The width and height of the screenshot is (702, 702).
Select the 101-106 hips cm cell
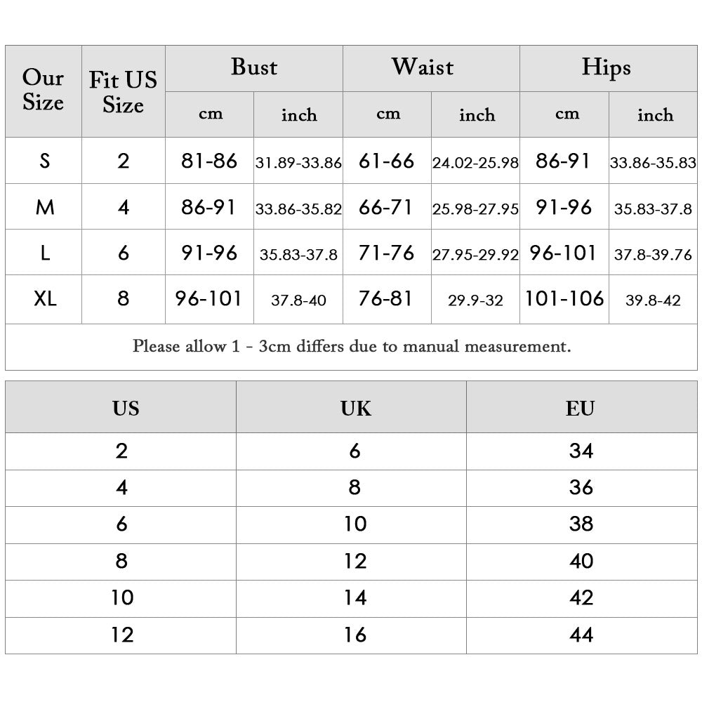point(564,299)
